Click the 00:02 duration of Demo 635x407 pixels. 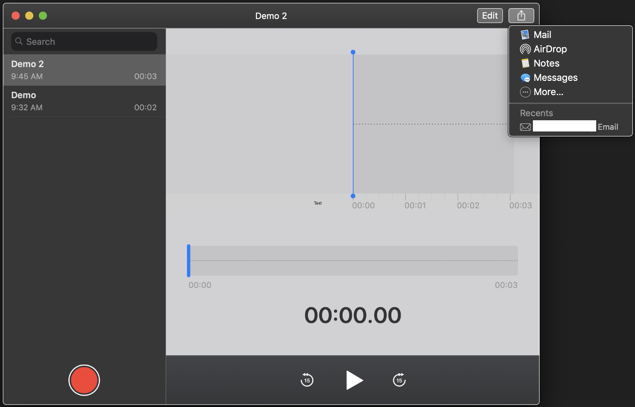pos(145,108)
